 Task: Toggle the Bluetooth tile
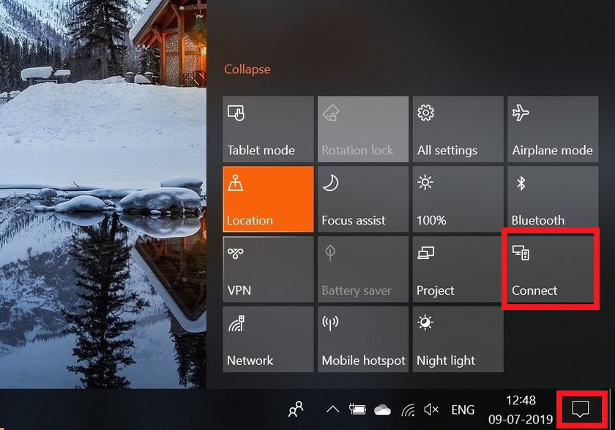pos(553,199)
